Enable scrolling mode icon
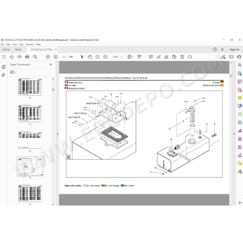 point(139,57)
